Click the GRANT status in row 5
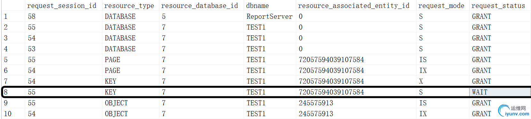Viewport: 531px width, 119px height. tap(500, 59)
